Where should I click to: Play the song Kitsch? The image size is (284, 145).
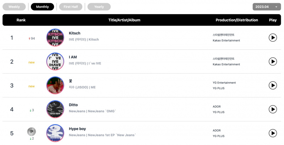click(x=273, y=38)
